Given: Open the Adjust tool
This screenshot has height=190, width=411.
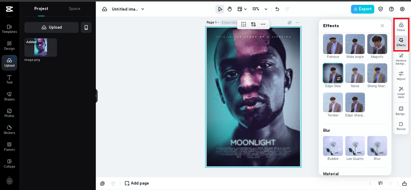Looking at the screenshot, I should point(401,76).
